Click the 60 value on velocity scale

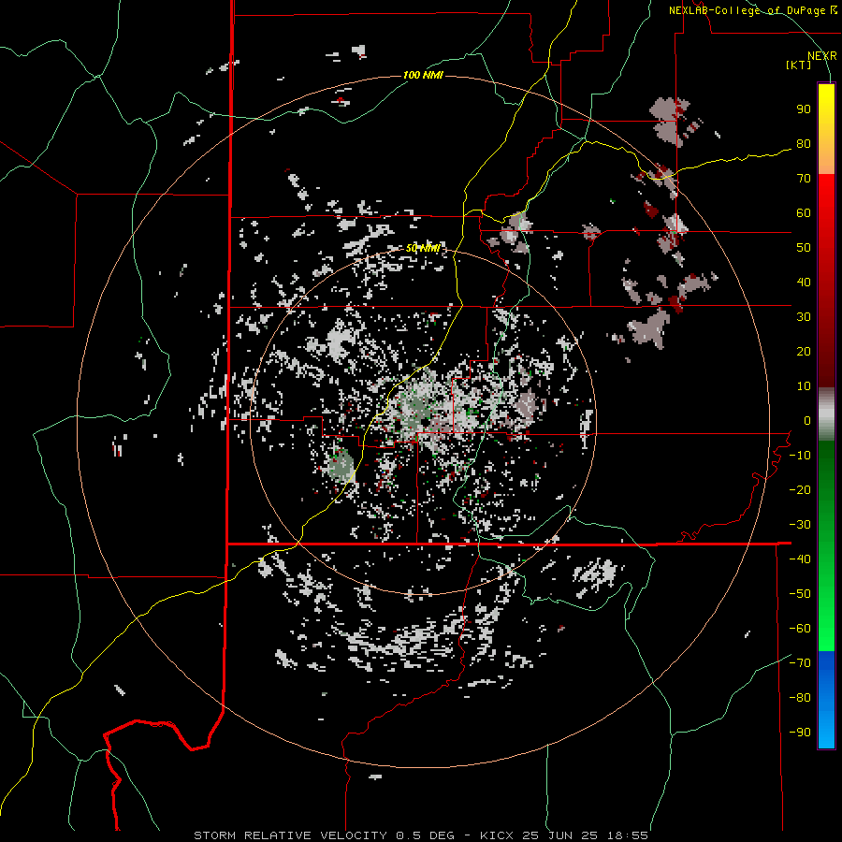(804, 213)
